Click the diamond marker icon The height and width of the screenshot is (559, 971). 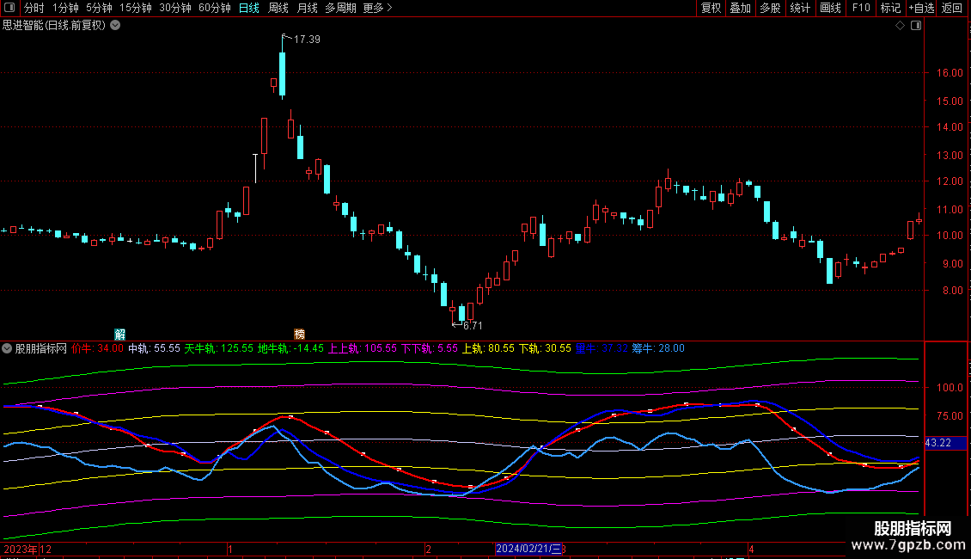[900, 26]
